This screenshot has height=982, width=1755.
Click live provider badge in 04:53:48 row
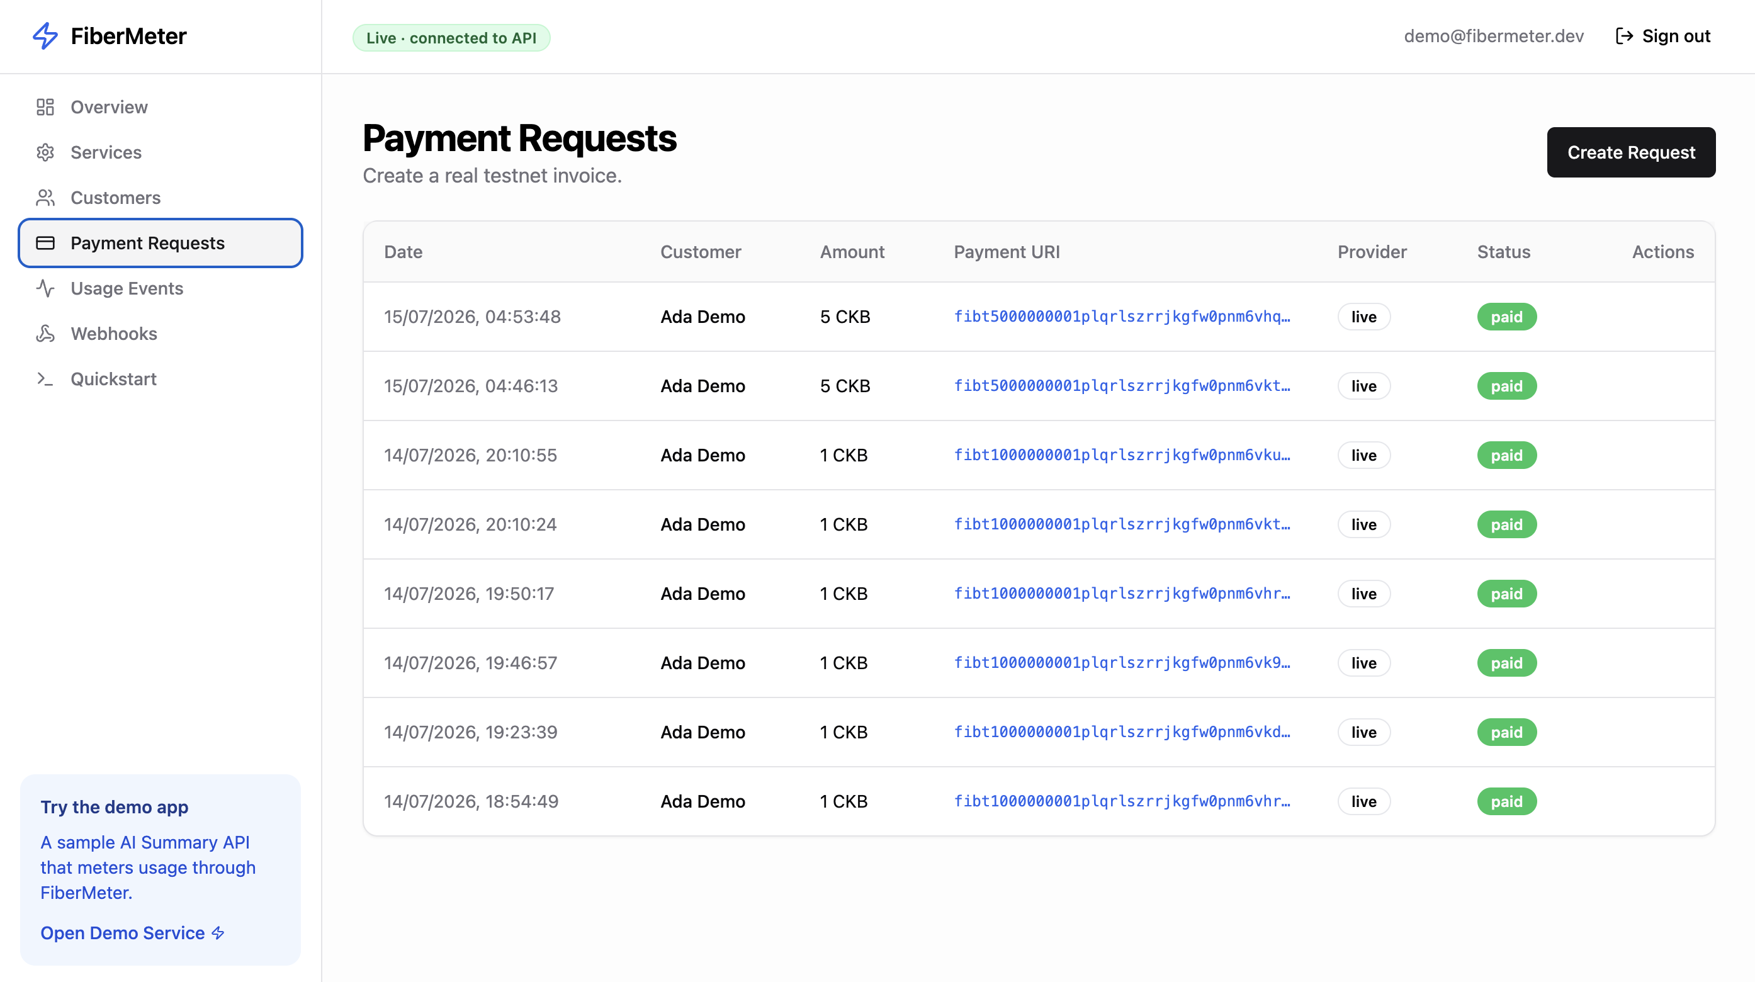1364,317
